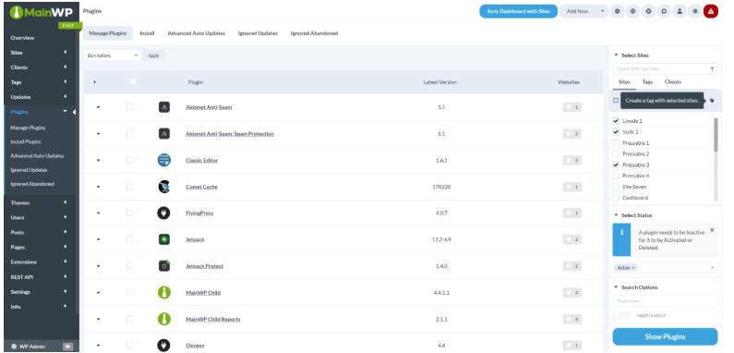Enable the Negative search toggle

click(x=621, y=315)
